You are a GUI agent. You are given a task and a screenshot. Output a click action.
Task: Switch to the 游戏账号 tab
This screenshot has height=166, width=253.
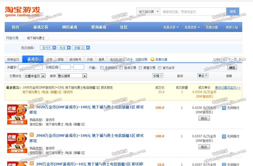[75, 59]
